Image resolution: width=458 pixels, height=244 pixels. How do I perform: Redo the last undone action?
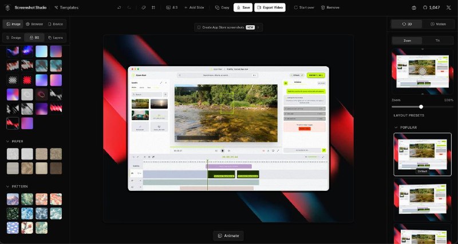coord(129,7)
